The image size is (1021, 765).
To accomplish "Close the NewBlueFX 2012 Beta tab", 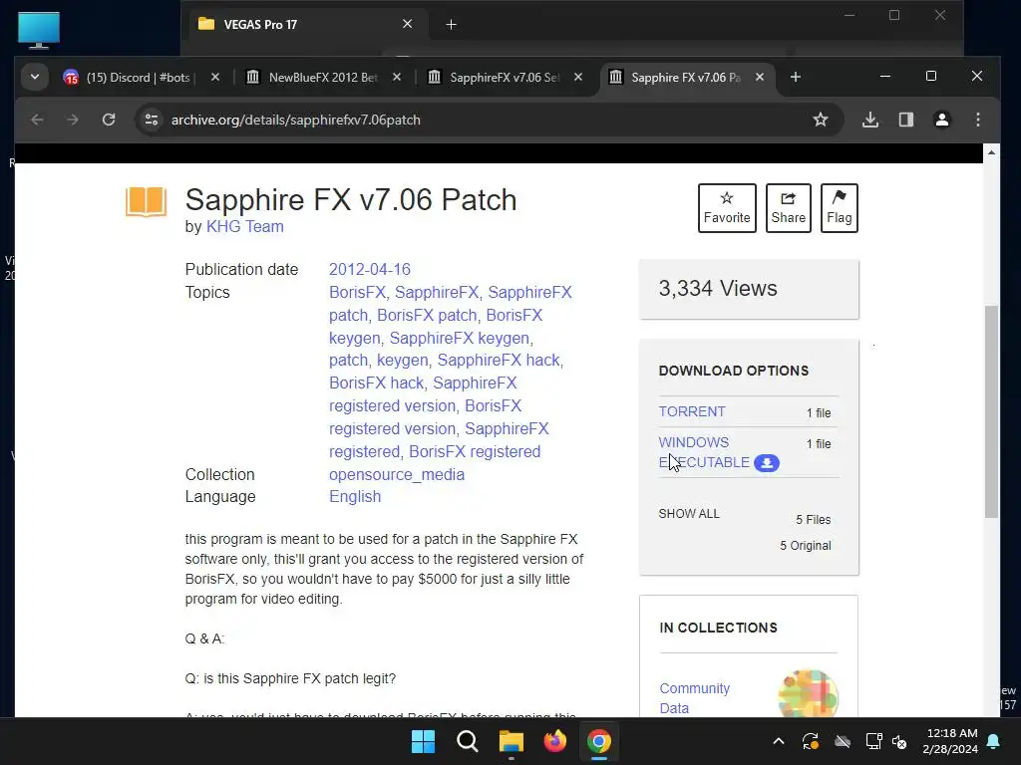I will click(x=397, y=77).
